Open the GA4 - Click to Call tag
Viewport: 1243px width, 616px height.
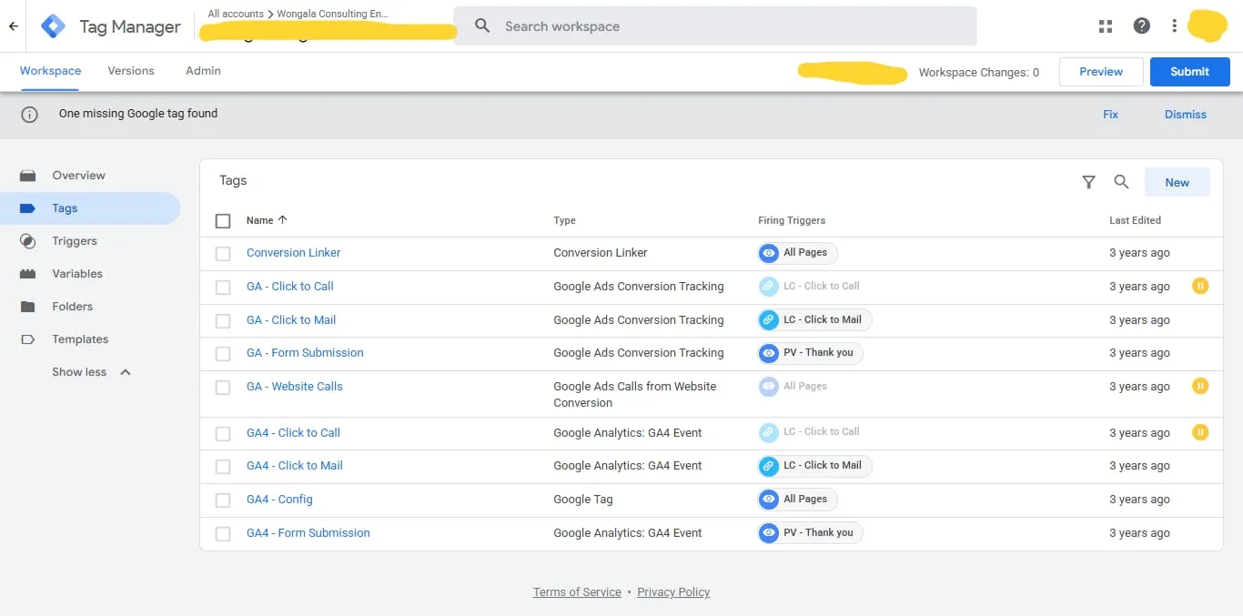(x=293, y=433)
